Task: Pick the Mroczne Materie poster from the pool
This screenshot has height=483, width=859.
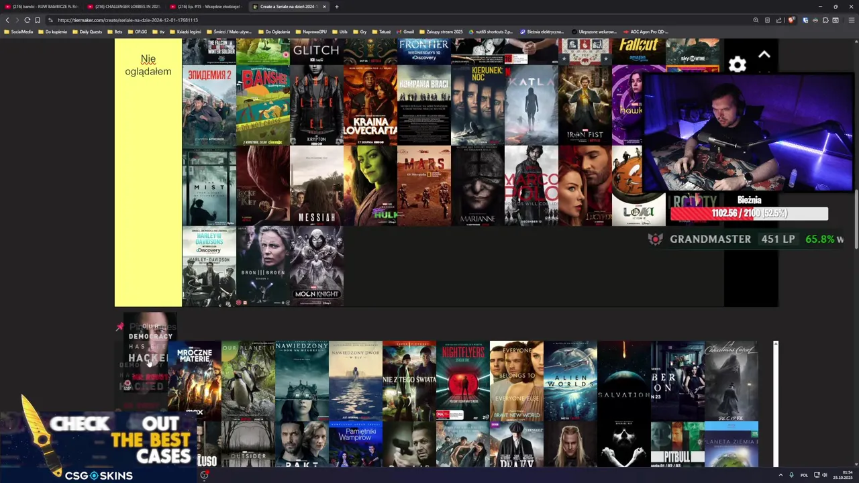Action: (x=194, y=380)
